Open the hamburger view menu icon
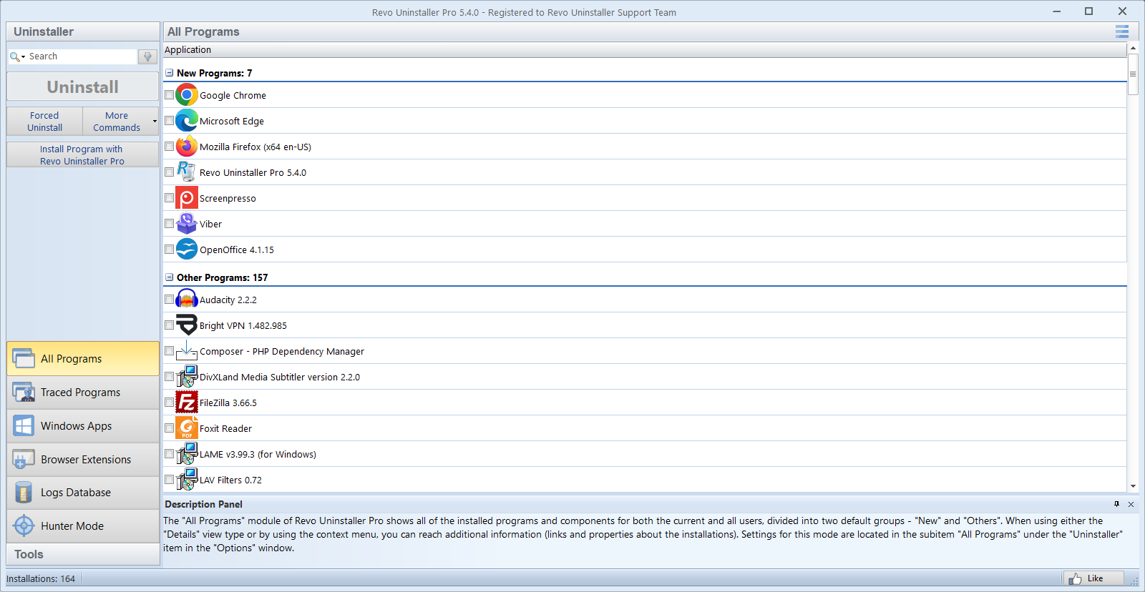 [x=1121, y=31]
